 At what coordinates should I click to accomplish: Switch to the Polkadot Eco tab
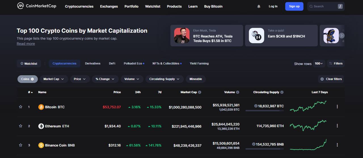pyautogui.click(x=134, y=64)
